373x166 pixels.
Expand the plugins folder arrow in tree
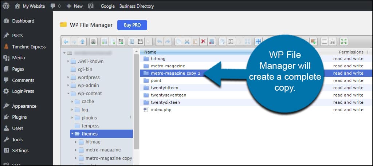point(72,118)
